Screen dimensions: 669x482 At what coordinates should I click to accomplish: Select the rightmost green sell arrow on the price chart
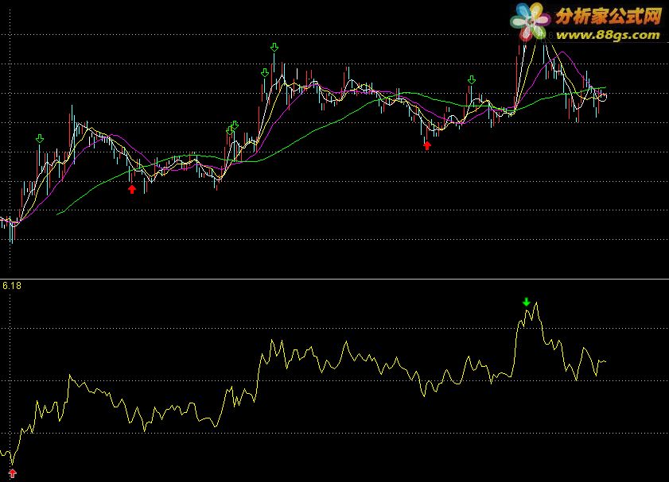pos(472,80)
